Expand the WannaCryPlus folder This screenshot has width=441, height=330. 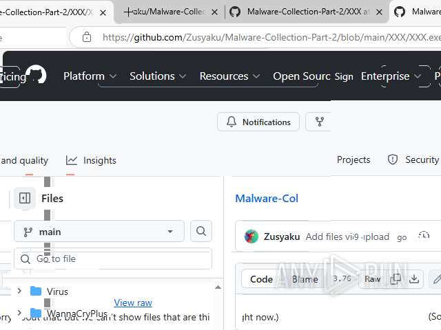(x=19, y=312)
